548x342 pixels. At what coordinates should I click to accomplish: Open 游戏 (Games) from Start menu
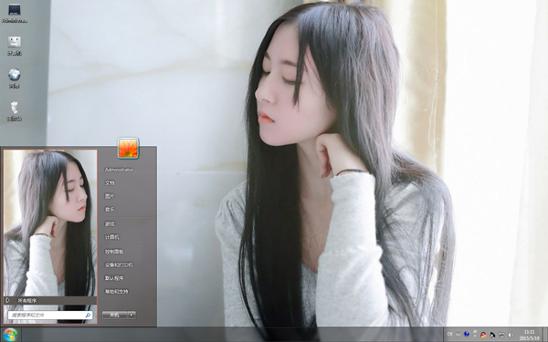(110, 224)
